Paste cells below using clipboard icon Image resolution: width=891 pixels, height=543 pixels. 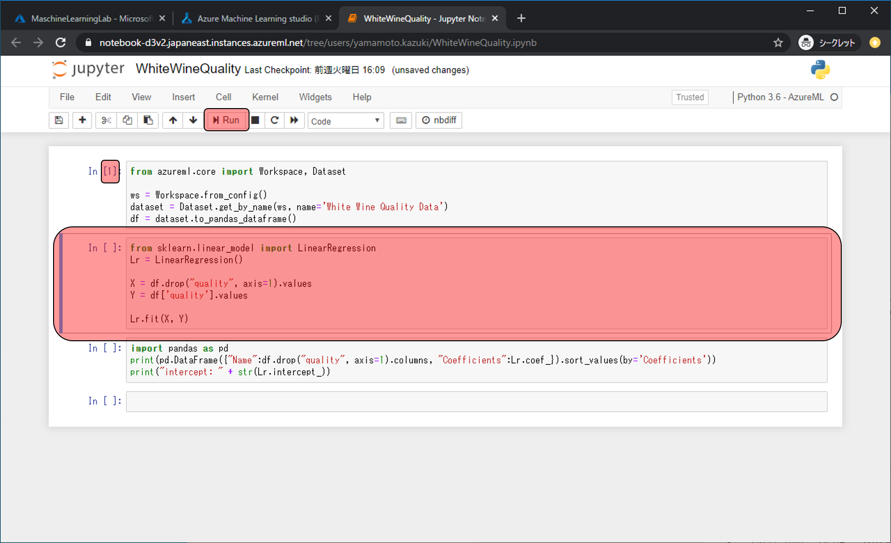click(x=148, y=120)
